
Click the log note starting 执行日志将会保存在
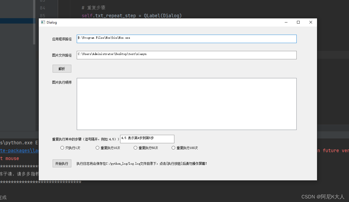coord(142,164)
